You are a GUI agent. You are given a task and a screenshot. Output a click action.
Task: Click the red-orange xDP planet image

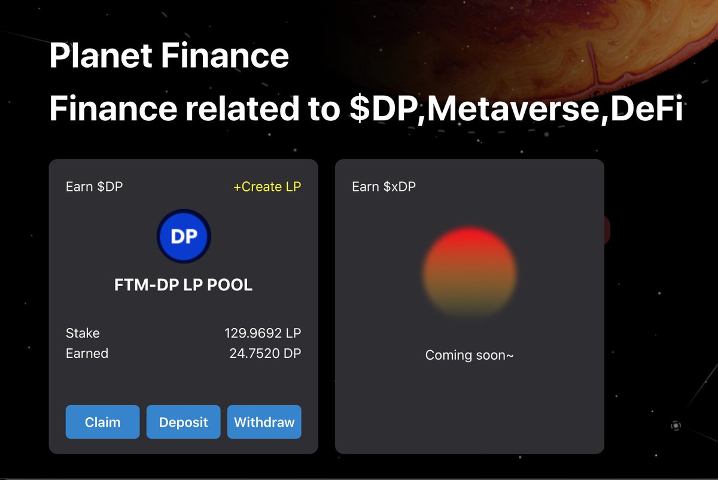pyautogui.click(x=469, y=272)
